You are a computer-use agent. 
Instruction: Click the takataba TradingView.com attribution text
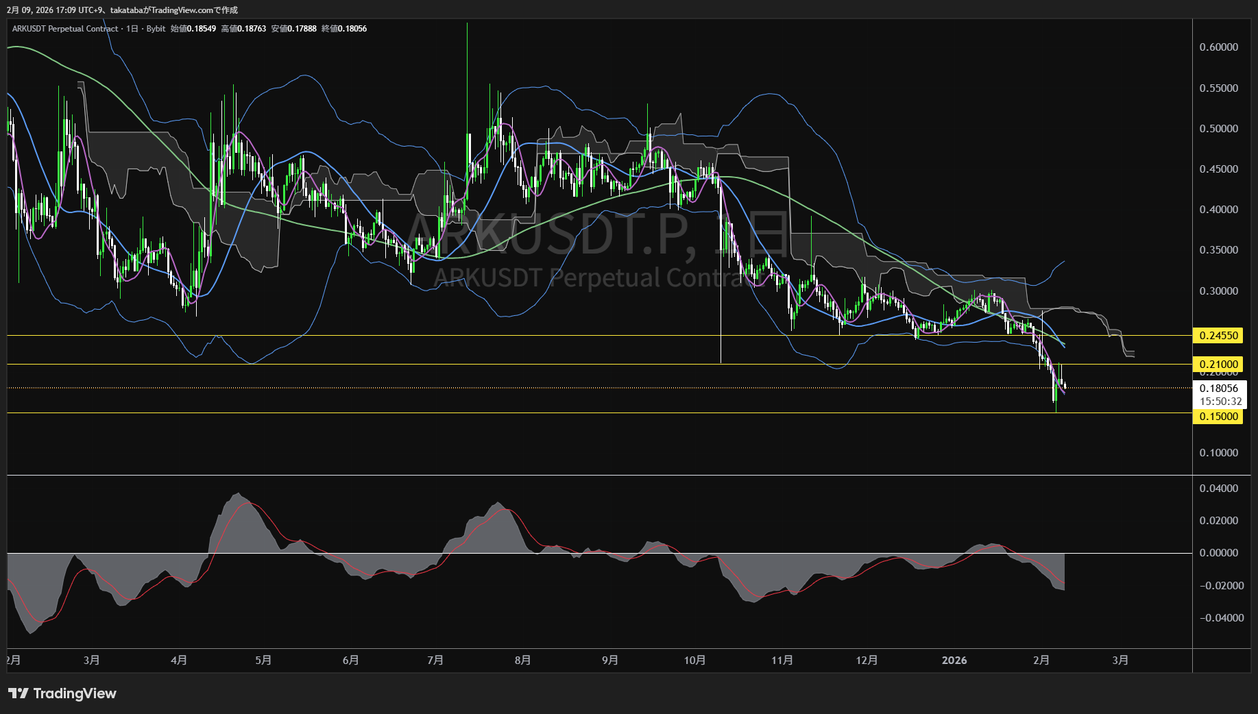173,10
